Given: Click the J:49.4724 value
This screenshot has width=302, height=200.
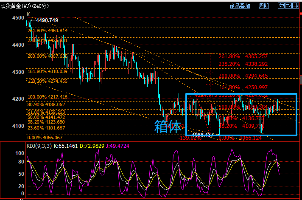Looking at the screenshot, I should [x=117, y=146].
